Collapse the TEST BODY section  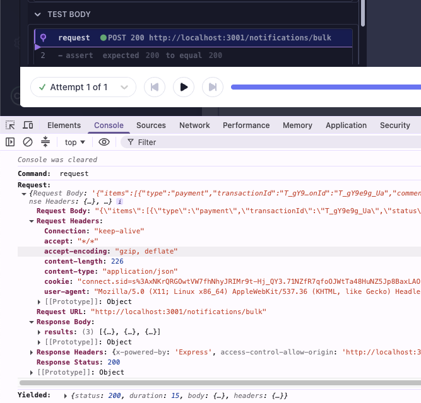(38, 15)
